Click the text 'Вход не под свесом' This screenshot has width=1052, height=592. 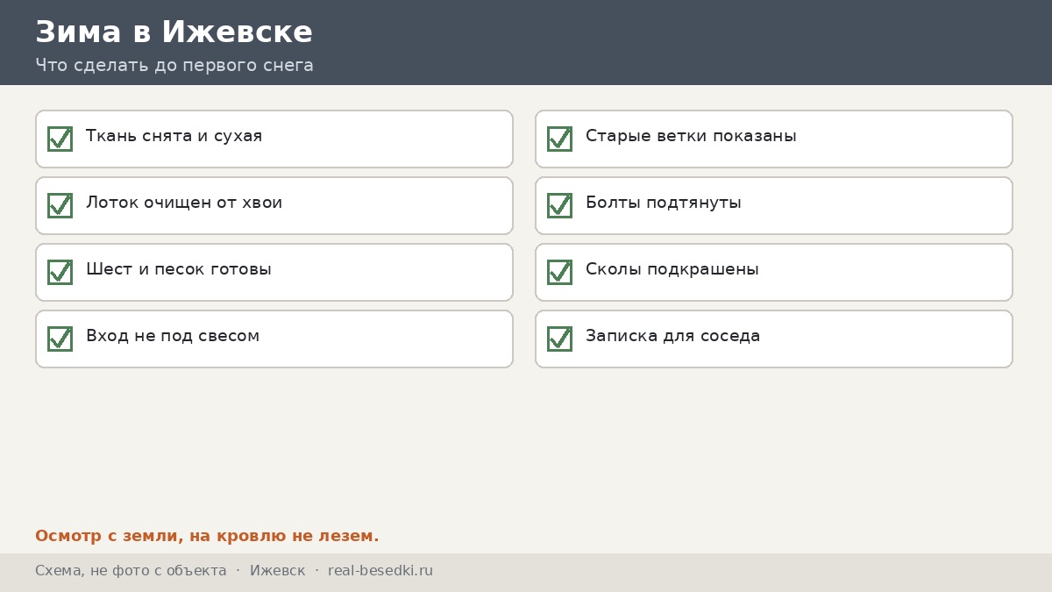tap(173, 337)
